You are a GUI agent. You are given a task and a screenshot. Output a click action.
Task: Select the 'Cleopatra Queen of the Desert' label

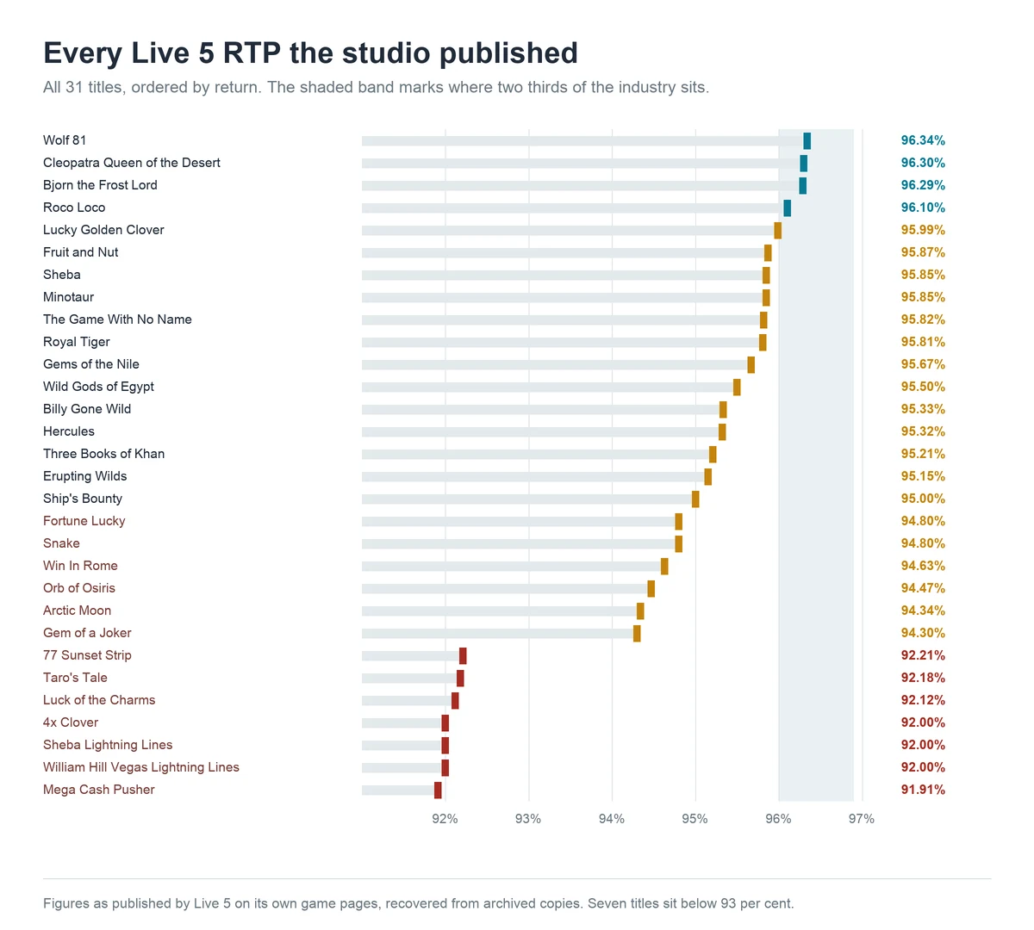coord(132,163)
